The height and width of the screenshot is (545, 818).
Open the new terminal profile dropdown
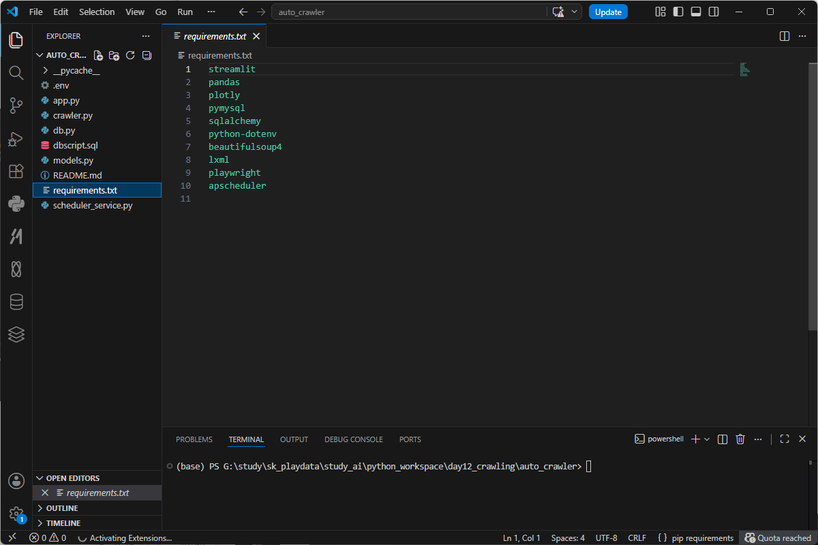(707, 439)
